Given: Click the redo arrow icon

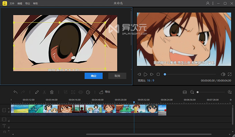Looking at the screenshot, I should (23, 92).
